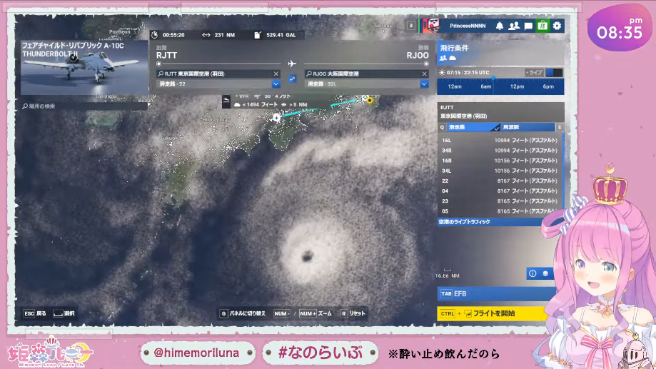Screen dimensions: 656x369
Task: Open the info circle icon on right panel
Action: click(533, 273)
